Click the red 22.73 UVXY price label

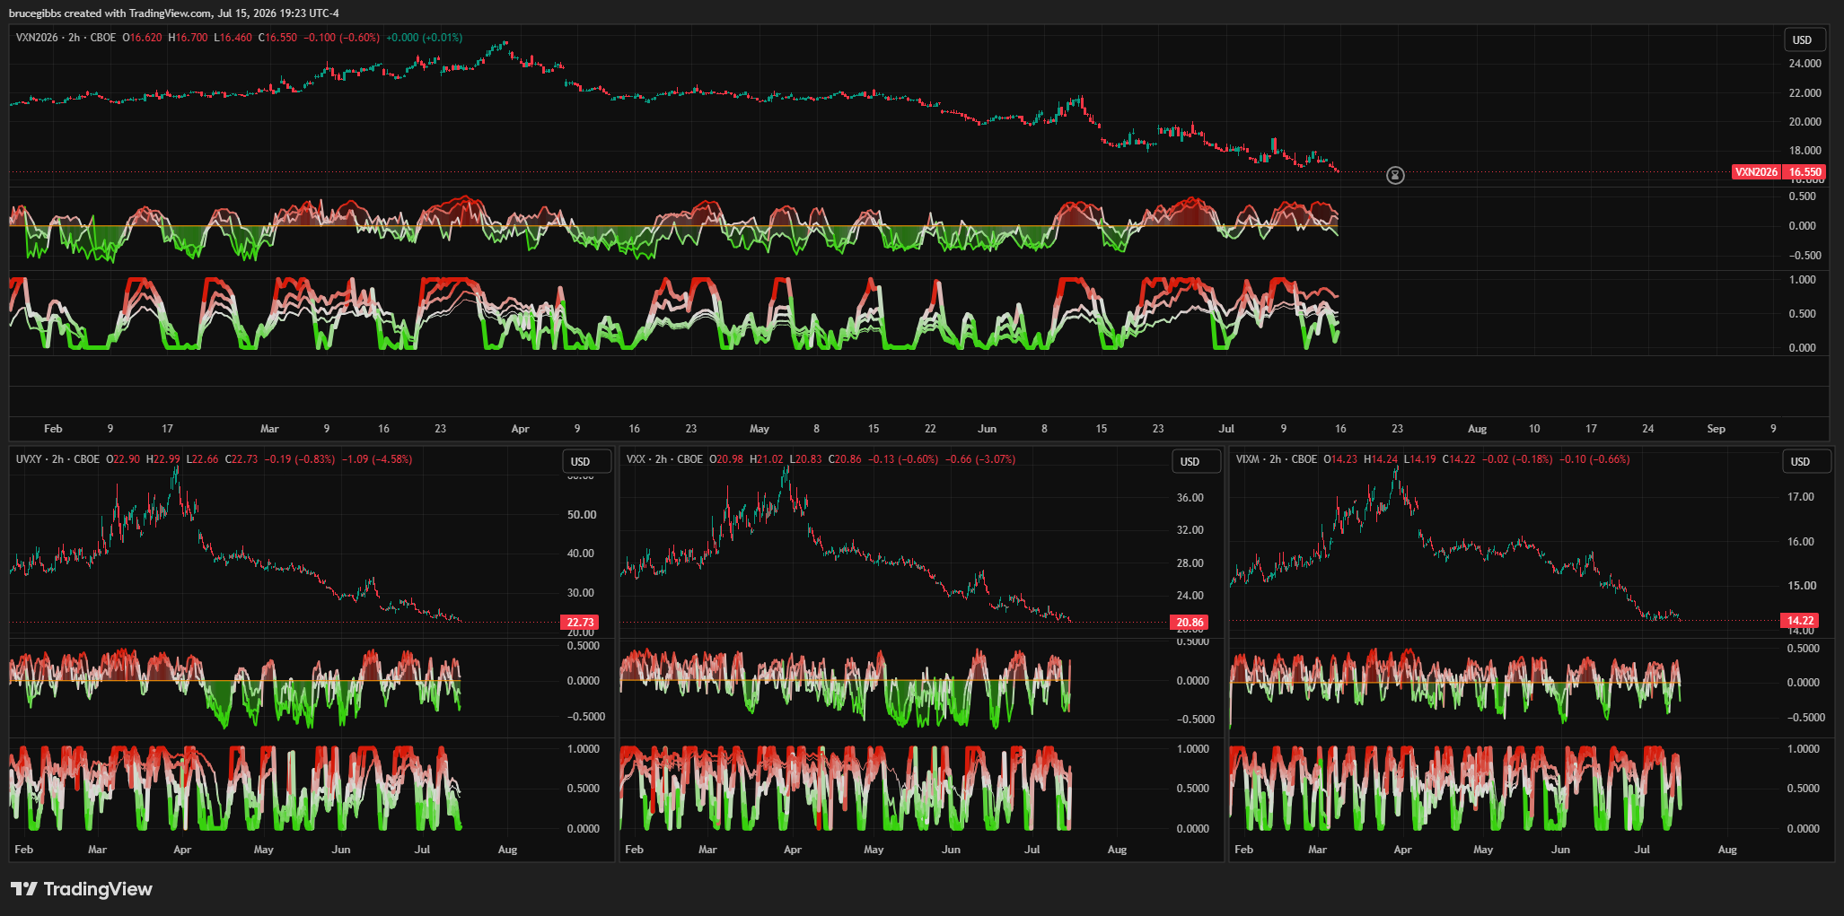[580, 622]
